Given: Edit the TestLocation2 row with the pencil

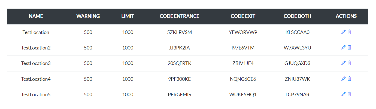Looking at the screenshot, I should tap(343, 48).
